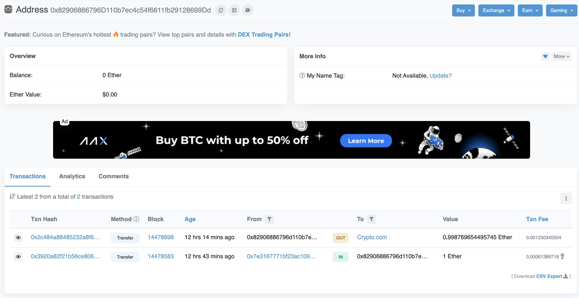Viewport: 579px width, 298px height.
Task: Click the fee 0.00061389718
Action: pos(542,257)
